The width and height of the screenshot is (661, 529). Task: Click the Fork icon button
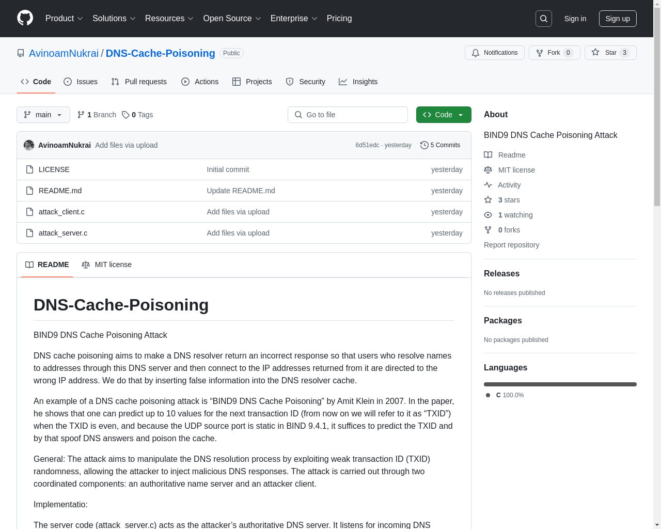click(540, 53)
